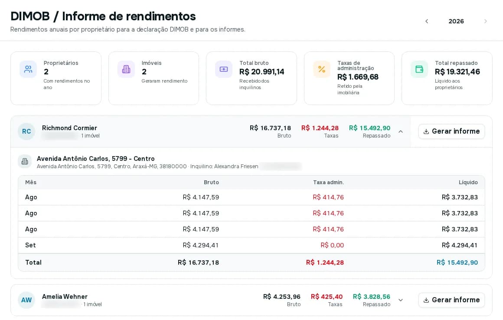
Task: Click property title Avenida Antônio Carlos, 5799 - Centro
Action: point(95,159)
